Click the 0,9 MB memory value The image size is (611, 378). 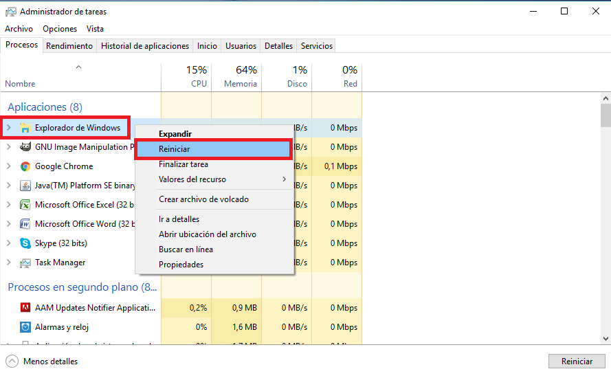(x=244, y=308)
